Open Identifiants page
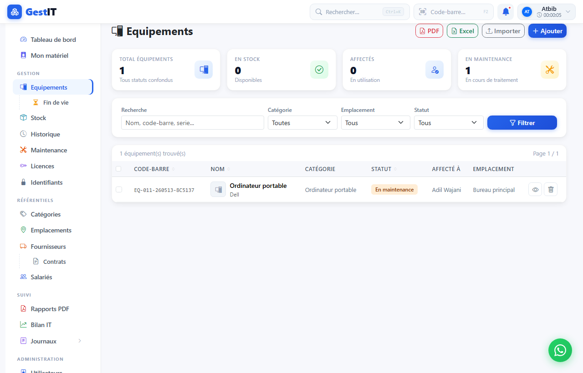The width and height of the screenshot is (583, 373). coord(53,182)
